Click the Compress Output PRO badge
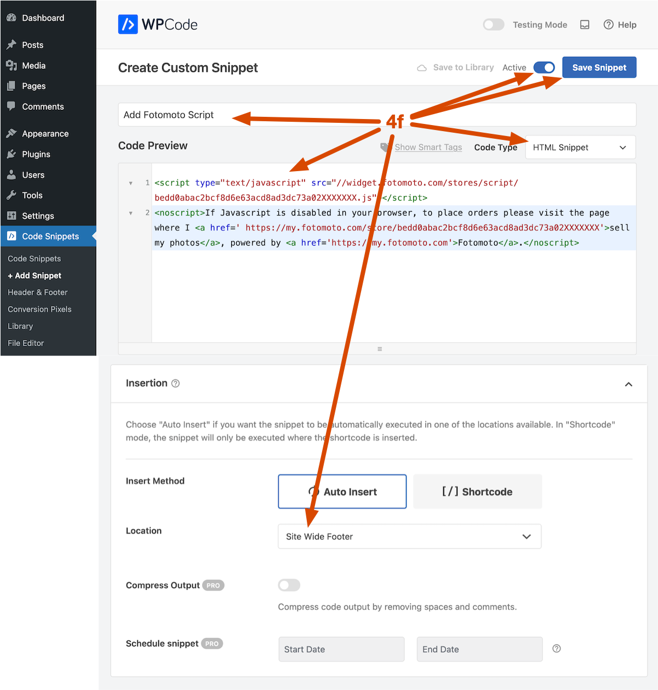658x690 pixels. (x=213, y=585)
